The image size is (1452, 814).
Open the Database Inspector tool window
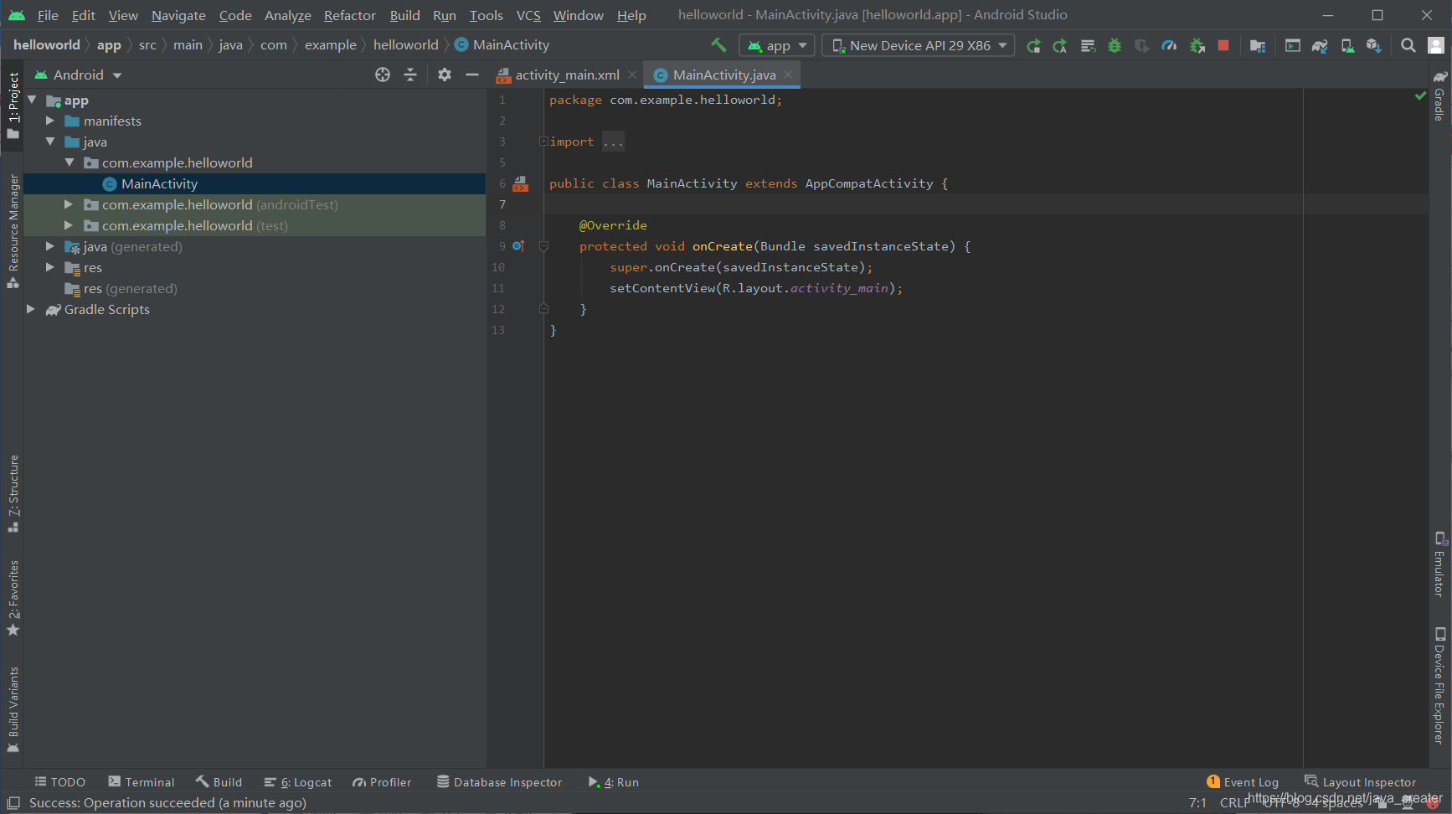(499, 782)
